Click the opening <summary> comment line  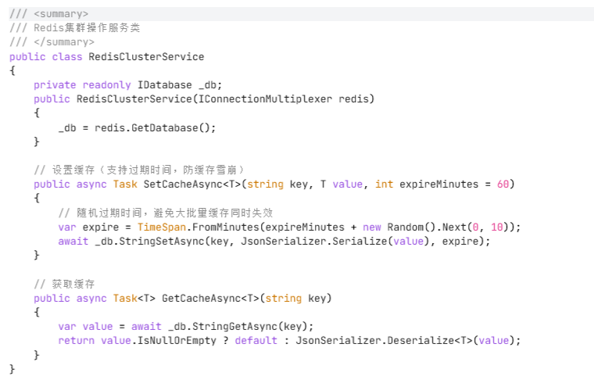click(x=49, y=14)
